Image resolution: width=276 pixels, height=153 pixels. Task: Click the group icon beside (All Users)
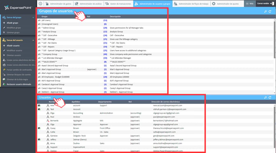coord(39,21)
